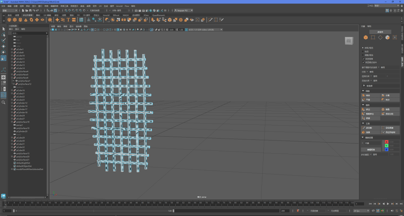Click the search magnifier icon in left toolbox
Image resolution: width=404 pixels, height=216 pixels.
pyautogui.click(x=4, y=102)
